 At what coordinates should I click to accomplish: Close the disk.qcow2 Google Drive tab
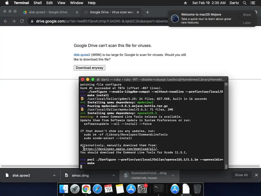(x=77, y=12)
